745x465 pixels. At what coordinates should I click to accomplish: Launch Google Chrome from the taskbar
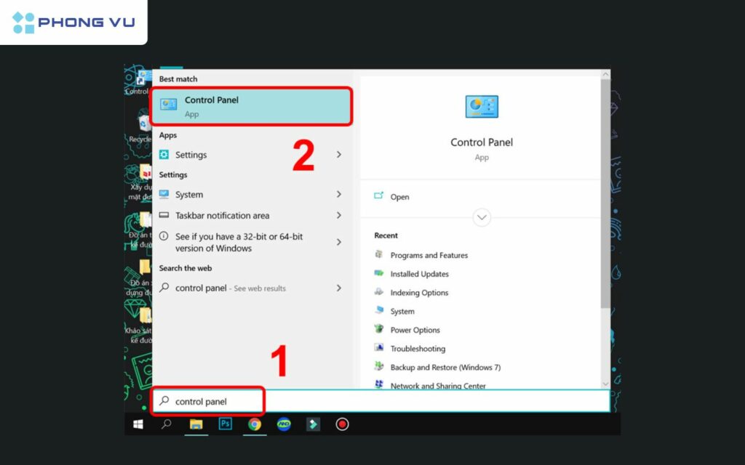[255, 424]
